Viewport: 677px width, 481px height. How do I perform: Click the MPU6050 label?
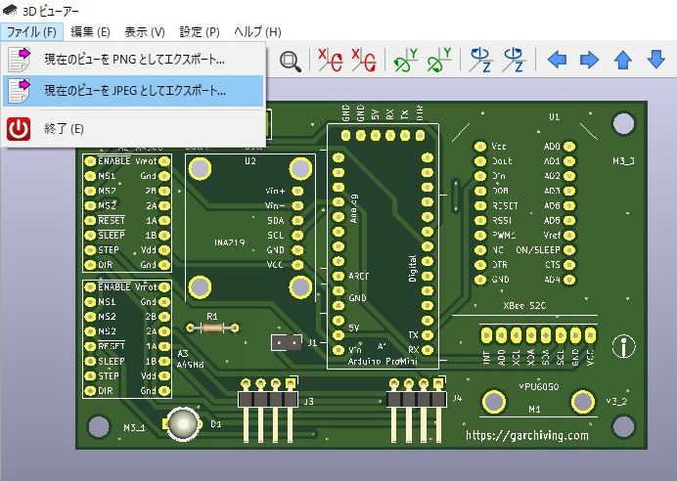[x=538, y=386]
